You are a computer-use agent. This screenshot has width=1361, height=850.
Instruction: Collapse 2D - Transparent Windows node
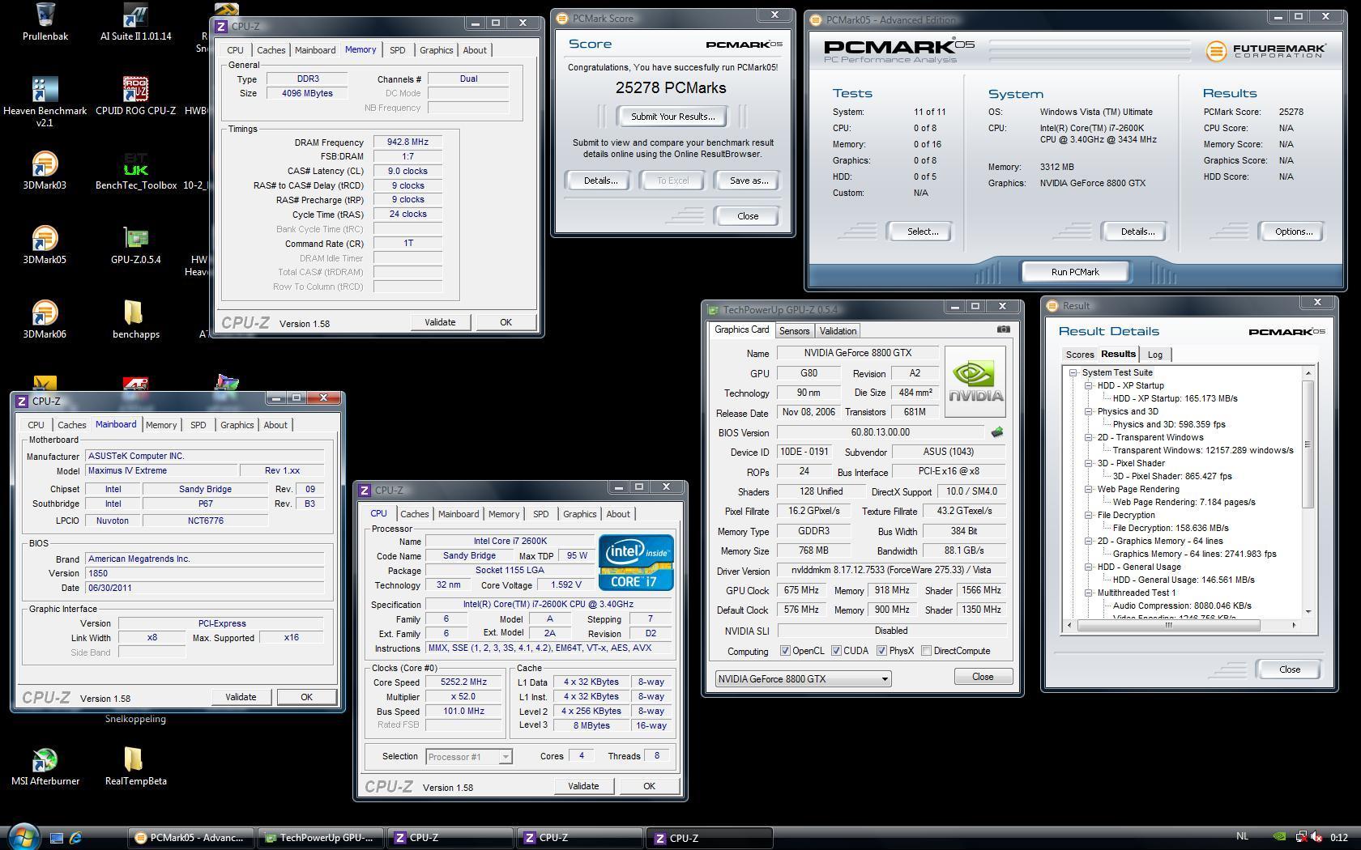[1089, 437]
